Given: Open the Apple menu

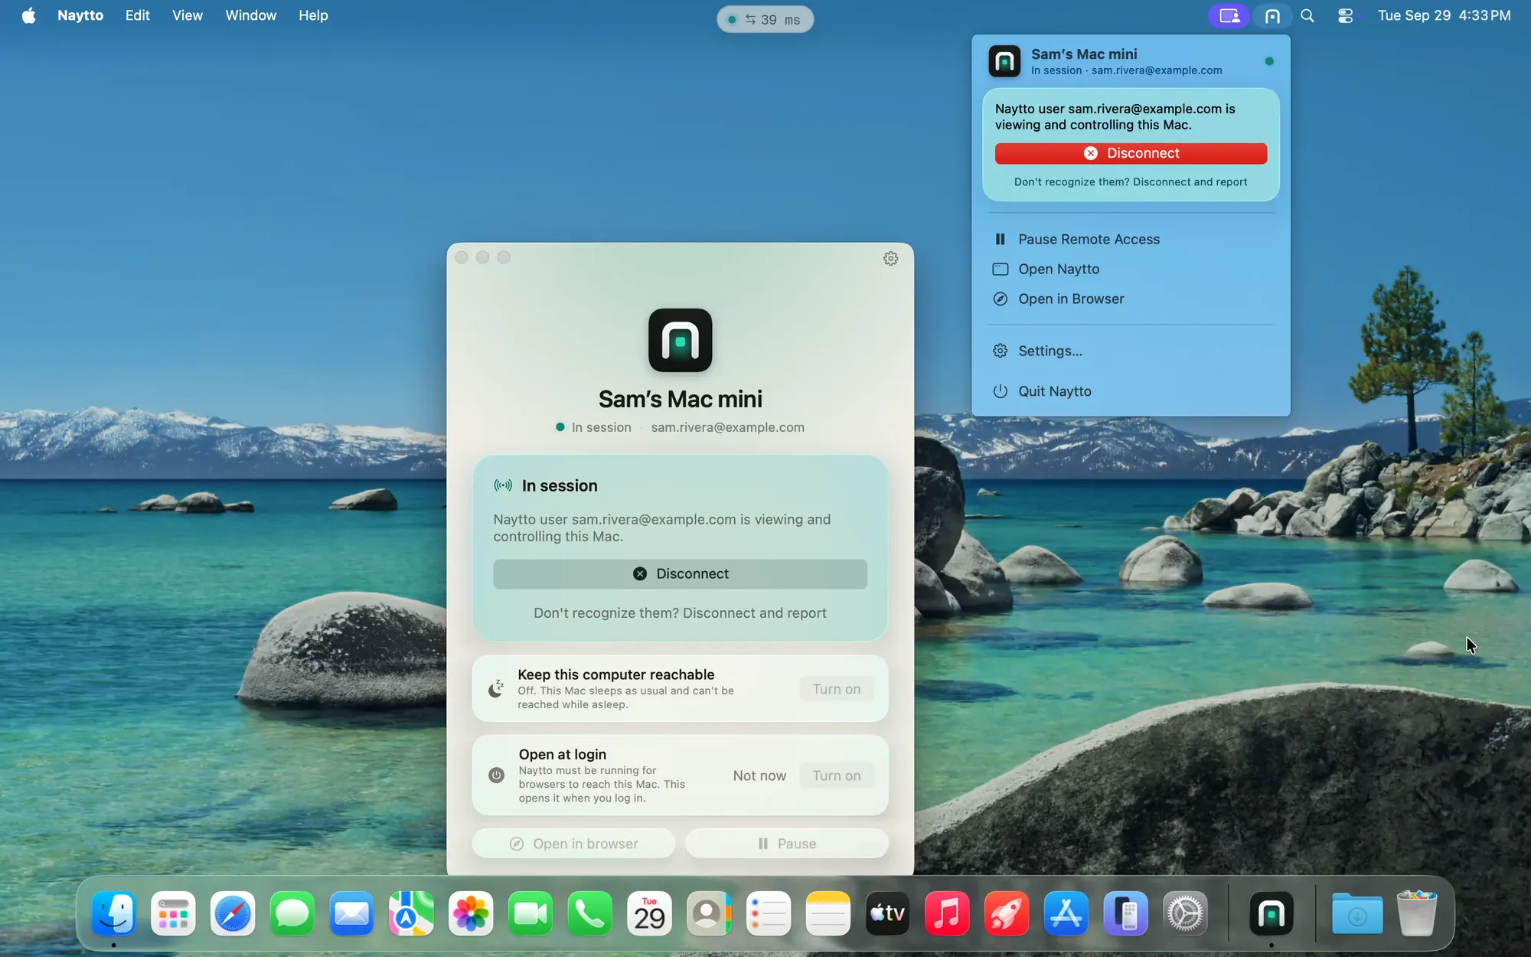Looking at the screenshot, I should click(28, 15).
